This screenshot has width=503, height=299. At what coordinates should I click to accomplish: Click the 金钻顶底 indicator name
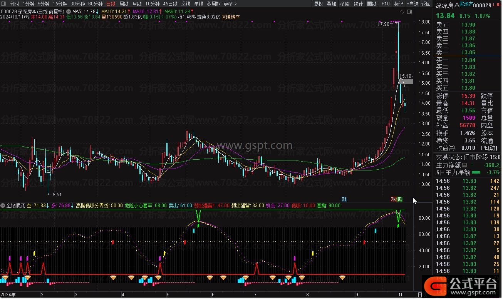point(16,205)
